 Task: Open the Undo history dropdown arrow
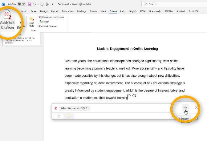tap(38, 4)
